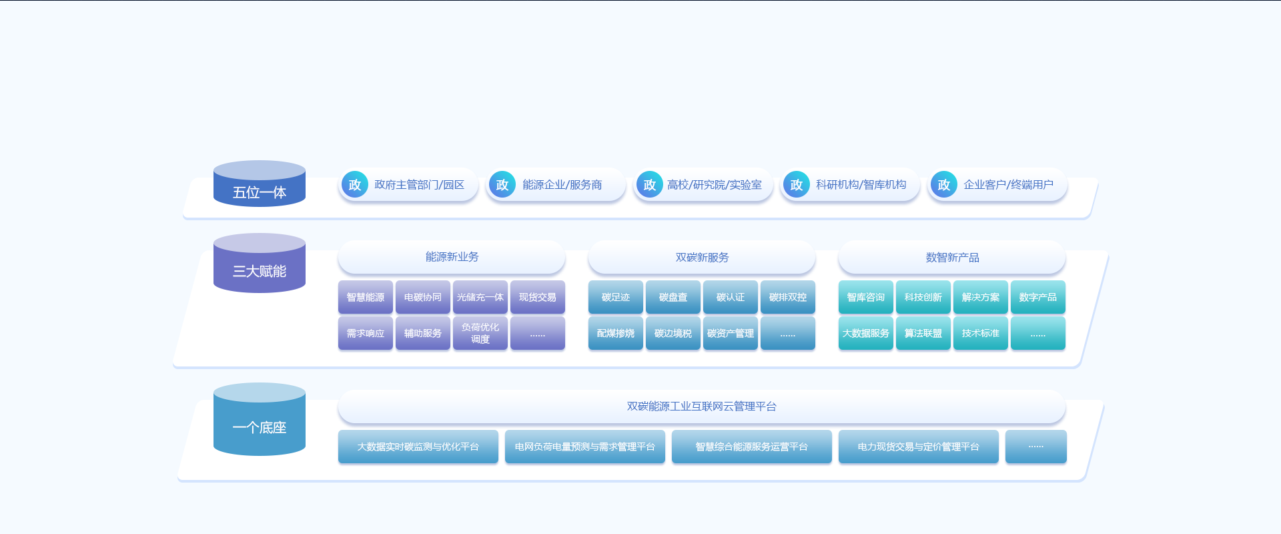Select the 政府主管部门/园区 label

click(419, 185)
